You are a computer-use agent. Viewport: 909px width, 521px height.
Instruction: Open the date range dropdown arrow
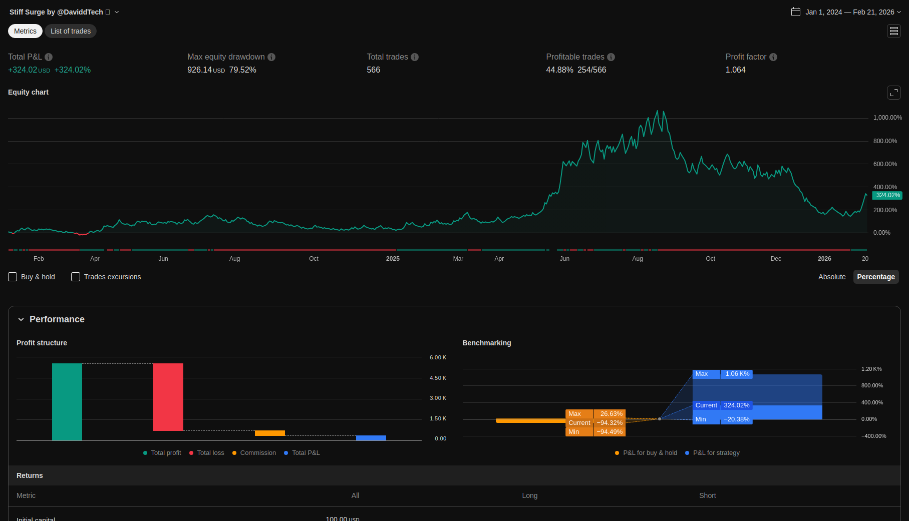pos(899,12)
